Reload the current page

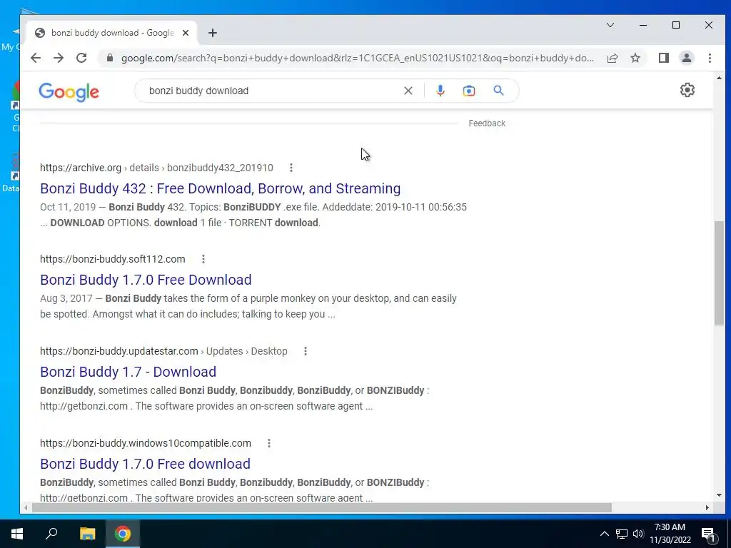[x=81, y=58]
